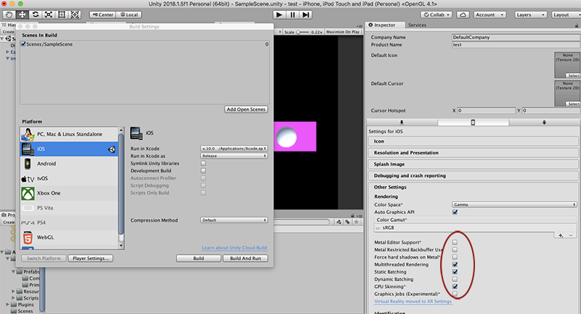Enable Graphics Jobs (Experimental) checkbox

pyautogui.click(x=455, y=294)
